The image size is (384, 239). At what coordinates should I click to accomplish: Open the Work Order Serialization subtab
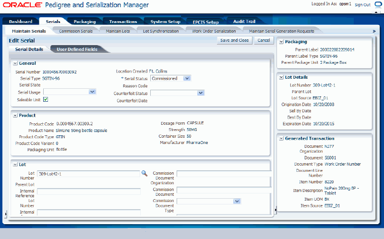click(214, 31)
